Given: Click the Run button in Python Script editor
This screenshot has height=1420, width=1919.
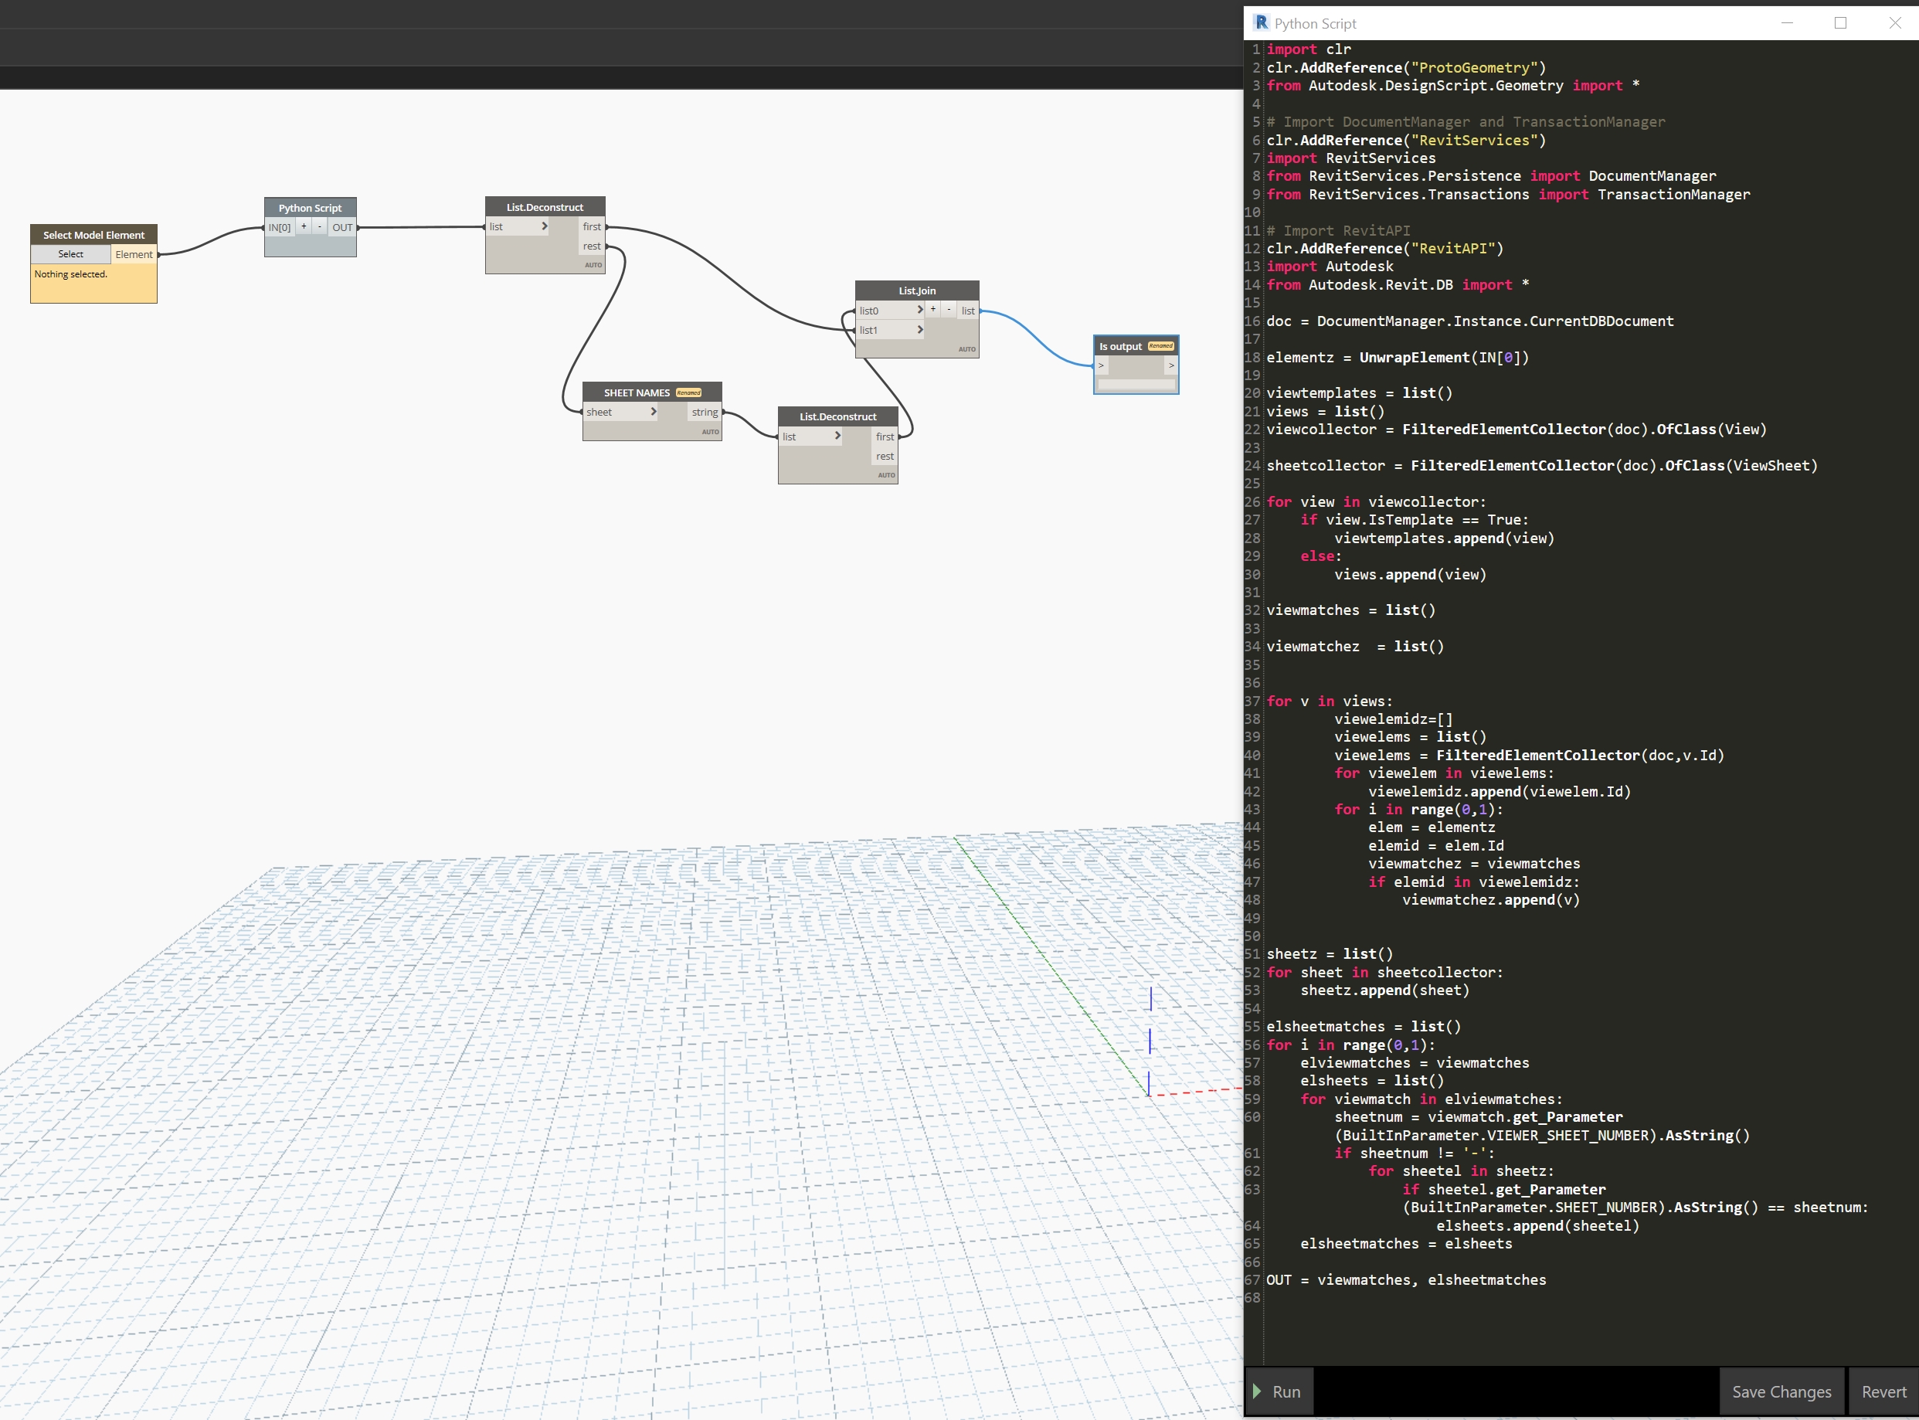Looking at the screenshot, I should [x=1279, y=1390].
